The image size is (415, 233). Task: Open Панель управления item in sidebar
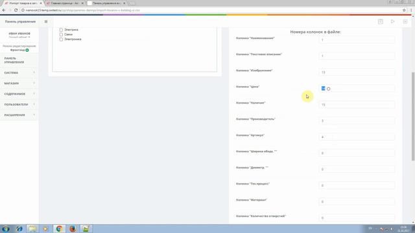click(x=19, y=60)
